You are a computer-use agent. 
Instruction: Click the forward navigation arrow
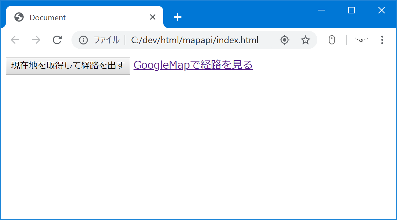36,40
